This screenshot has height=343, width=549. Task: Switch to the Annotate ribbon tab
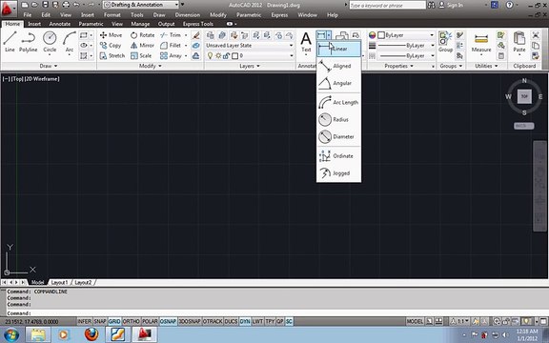coord(59,24)
